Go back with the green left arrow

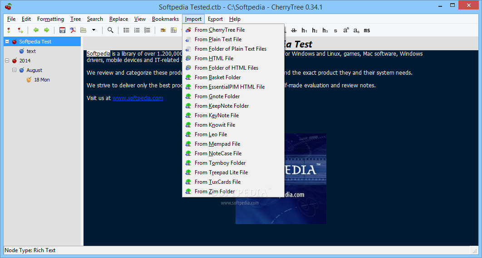tap(36, 30)
